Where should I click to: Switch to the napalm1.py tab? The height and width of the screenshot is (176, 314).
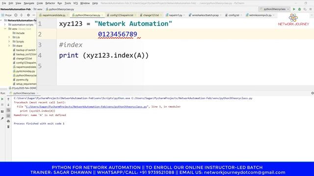pos(176,15)
